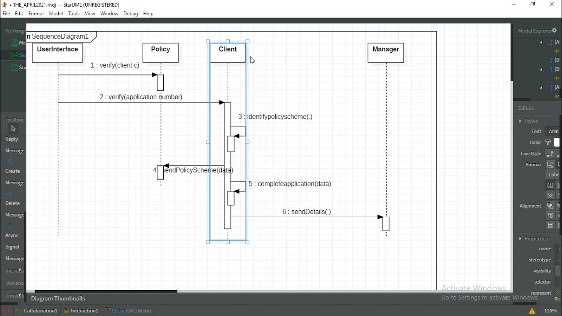
Task: Select message '1 : verify(client c)'
Action: point(115,66)
